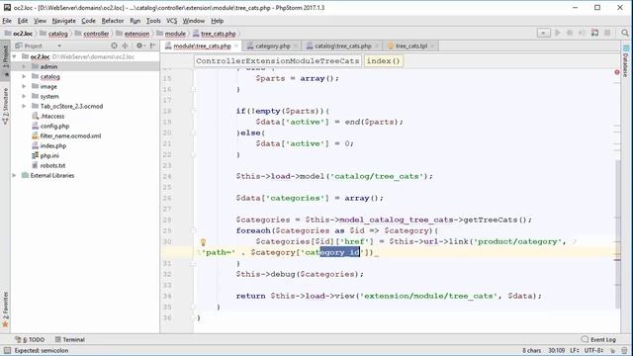Toggle the Project tool window sidebar button
This screenshot has width=633, height=356.
click(x=5, y=59)
